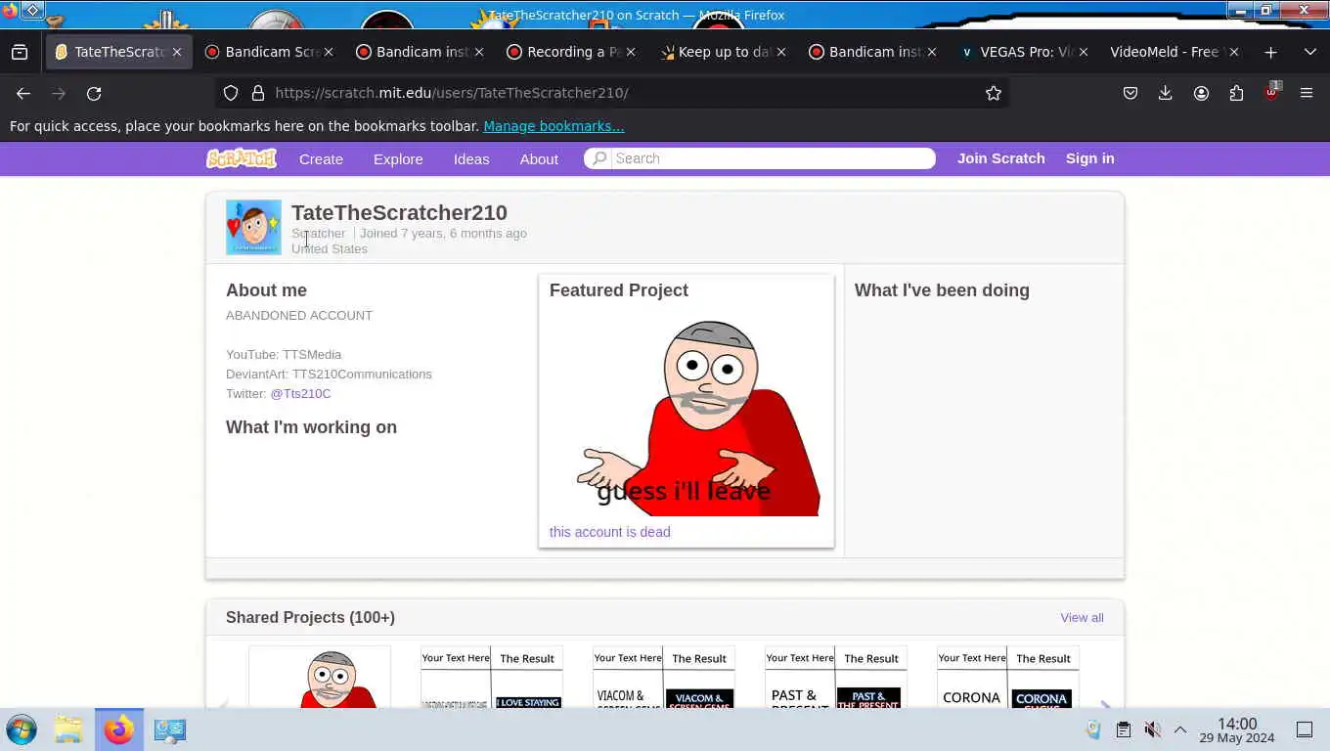
Task: Click the Firefox taskbar icon
Action: 119,729
